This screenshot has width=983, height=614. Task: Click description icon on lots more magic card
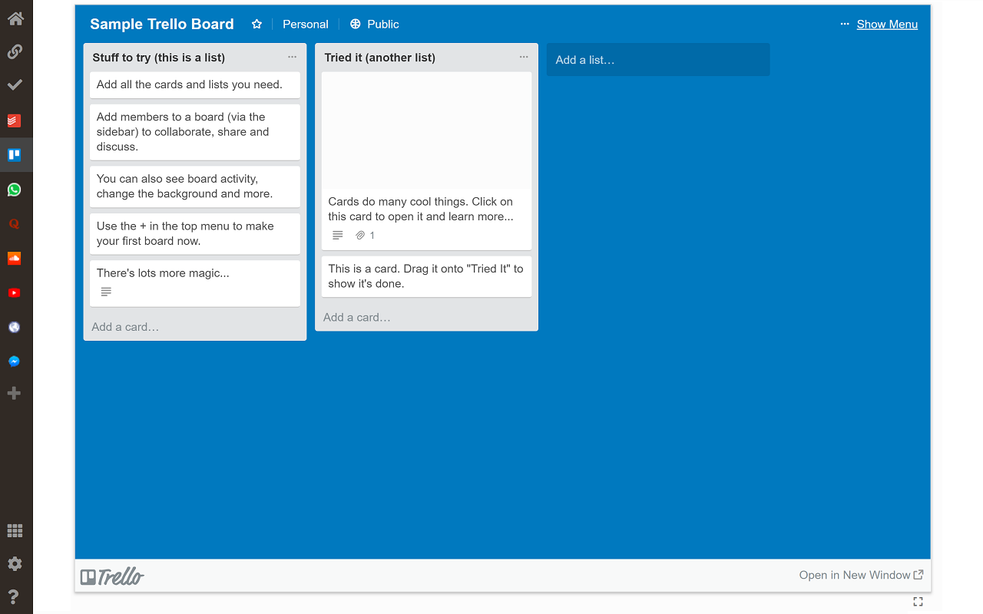click(106, 292)
